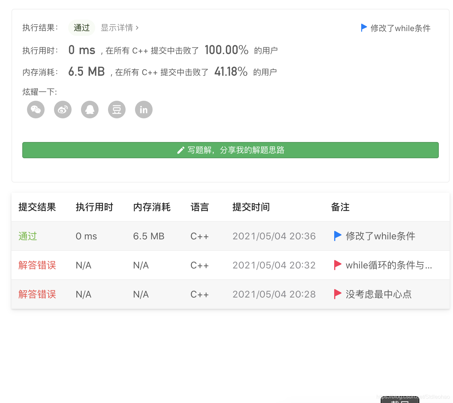453x403 pixels.
Task: Click note 没考虑最中心点 in table
Action: pyautogui.click(x=379, y=294)
